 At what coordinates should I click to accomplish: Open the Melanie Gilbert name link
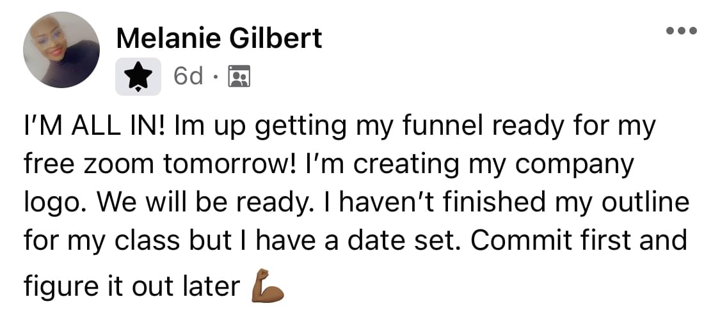(x=219, y=38)
